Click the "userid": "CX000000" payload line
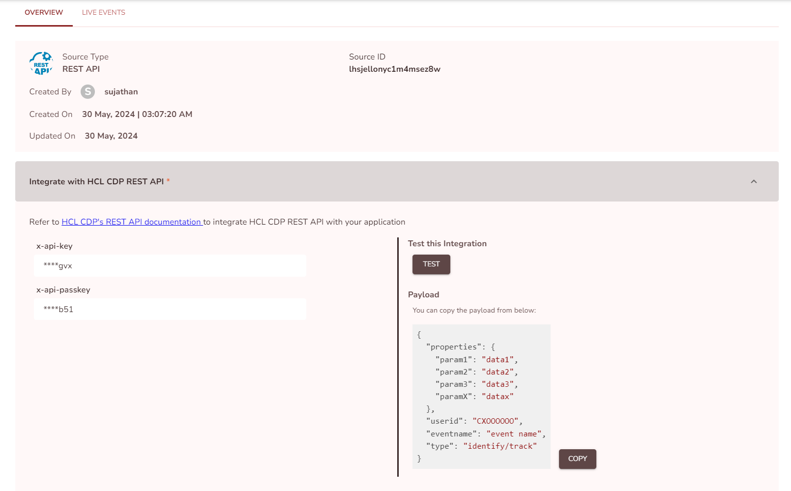 click(x=474, y=421)
